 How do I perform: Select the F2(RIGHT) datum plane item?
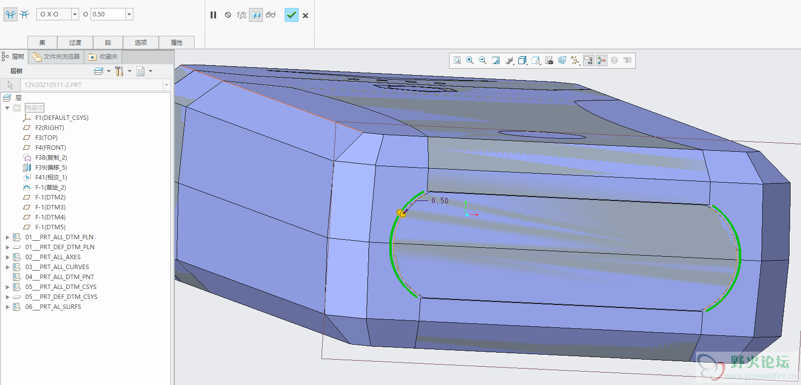point(50,128)
